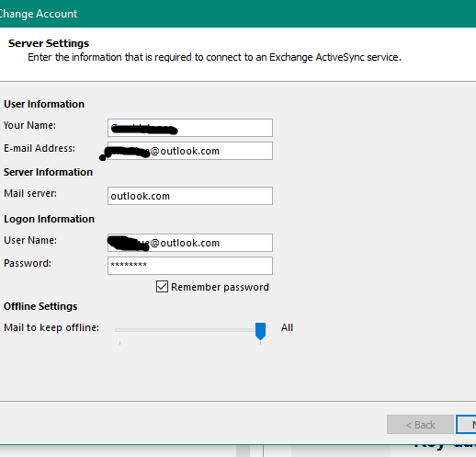The width and height of the screenshot is (476, 457).
Task: Click the E-mail Address label text
Action: point(40,148)
